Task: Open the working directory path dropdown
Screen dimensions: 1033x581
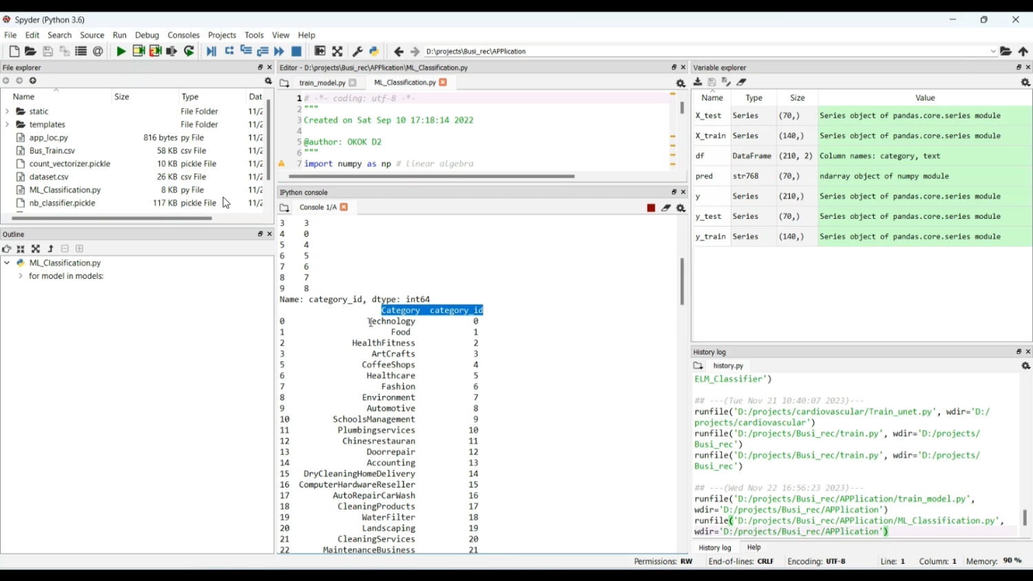Action: 993,52
